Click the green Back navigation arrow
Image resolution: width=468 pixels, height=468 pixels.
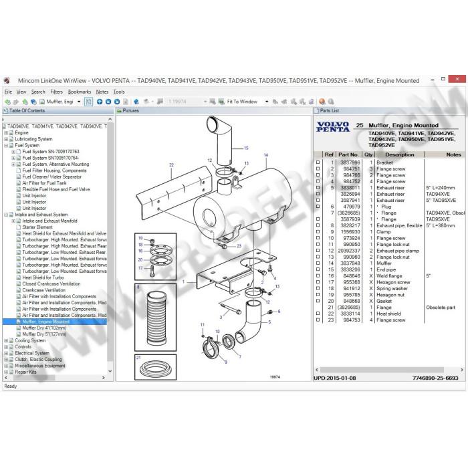[8, 102]
